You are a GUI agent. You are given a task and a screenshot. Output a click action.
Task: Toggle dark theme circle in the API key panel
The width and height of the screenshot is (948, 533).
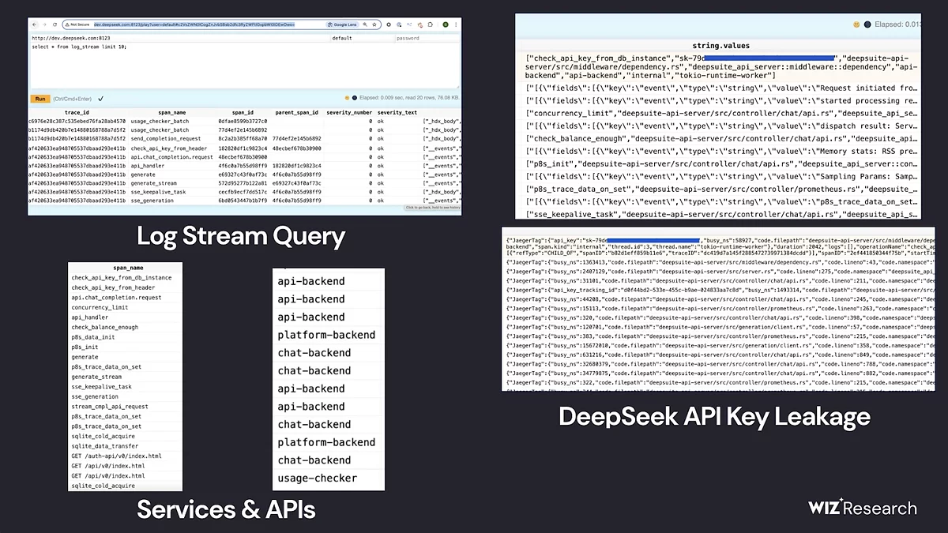coord(867,24)
